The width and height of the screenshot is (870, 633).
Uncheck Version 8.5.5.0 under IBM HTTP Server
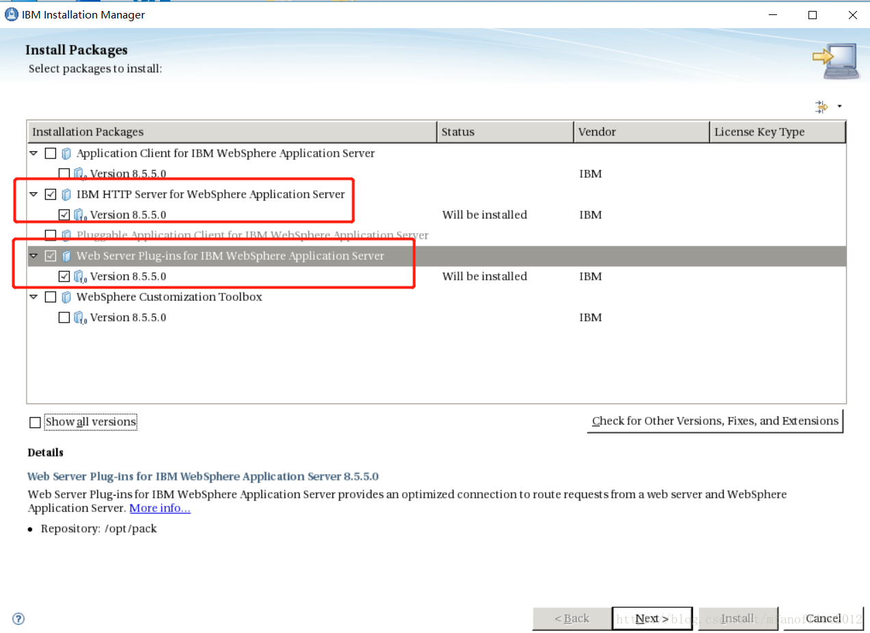[64, 215]
